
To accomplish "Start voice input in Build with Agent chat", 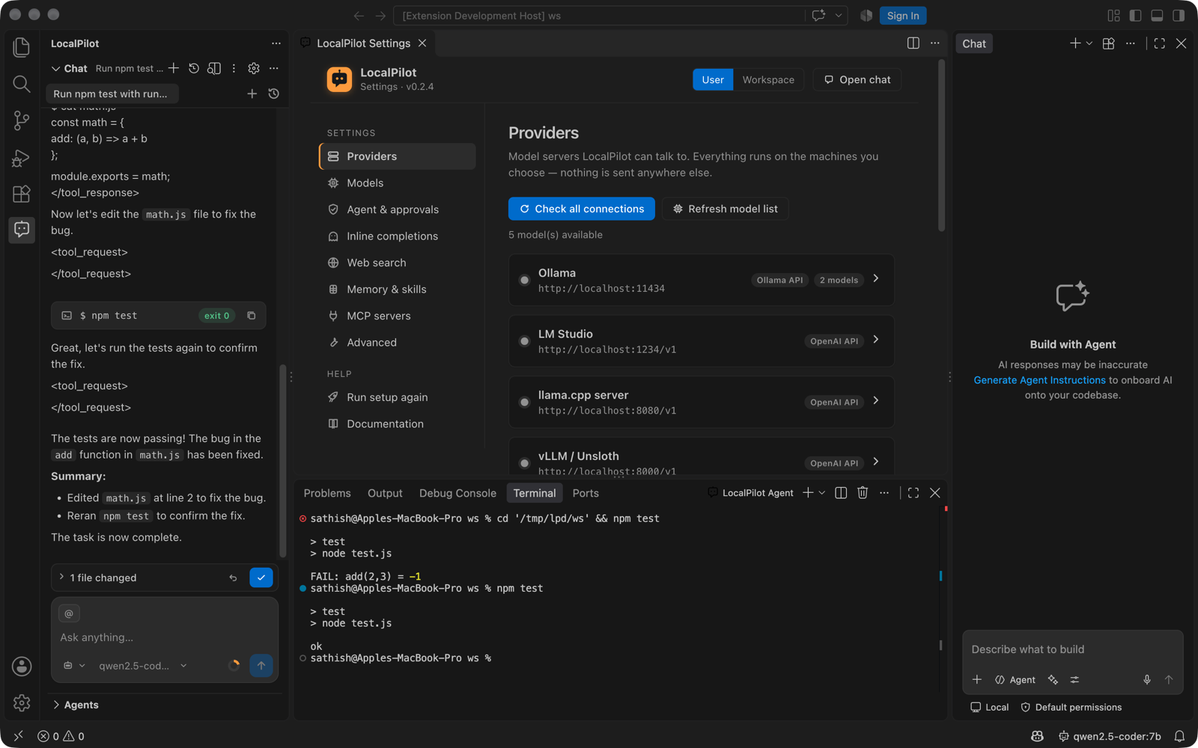I will [1146, 679].
